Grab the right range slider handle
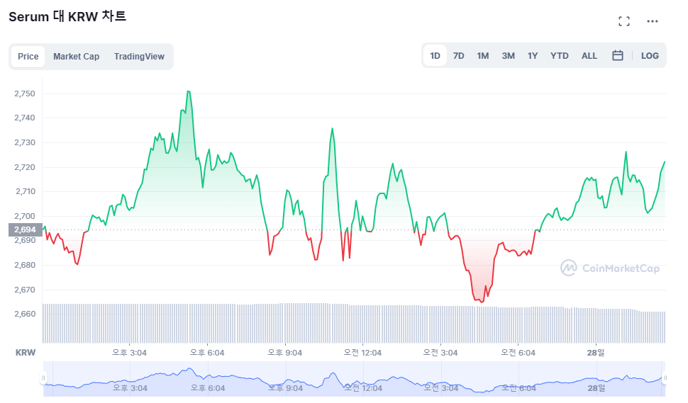 (665, 378)
